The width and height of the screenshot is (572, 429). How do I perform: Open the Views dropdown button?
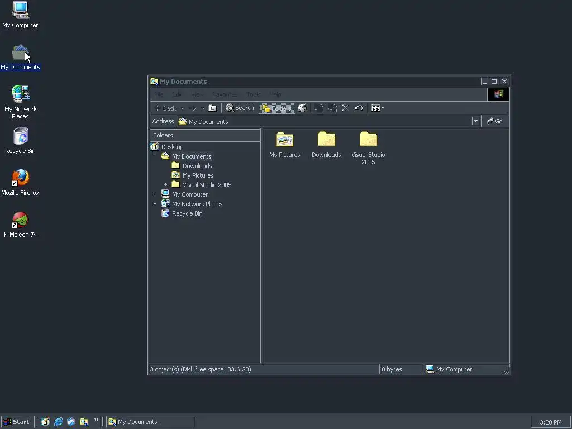(378, 108)
